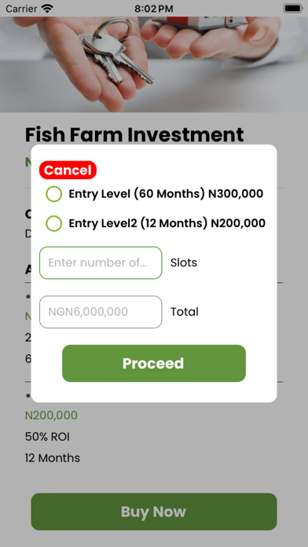Screen dimensions: 308x547
Task: Select Entry Level 60 Months radio button
Action: click(54, 194)
